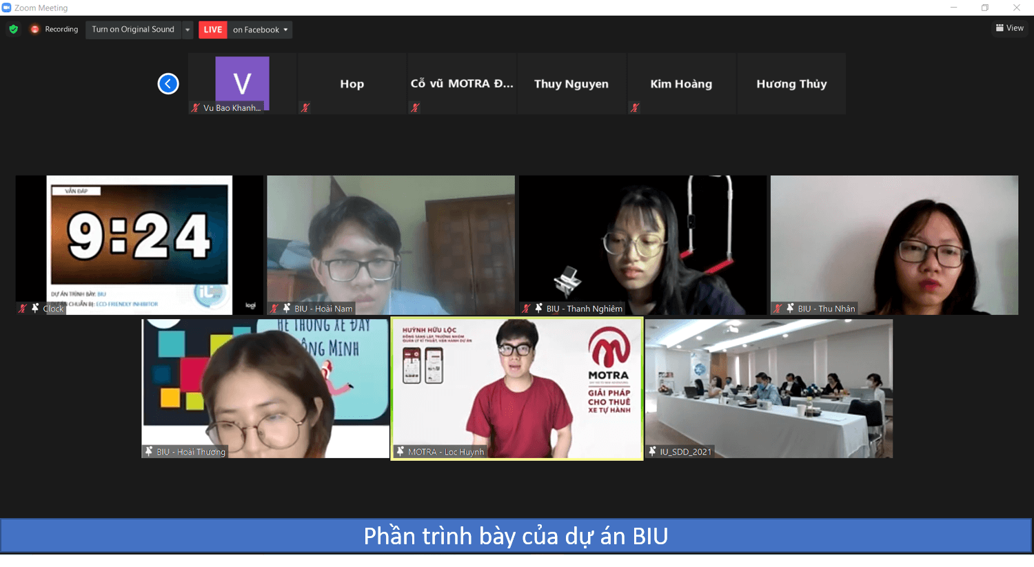Open the 'on Facebook' live stream dropdown
This screenshot has height=567, width=1034.
click(x=260, y=30)
